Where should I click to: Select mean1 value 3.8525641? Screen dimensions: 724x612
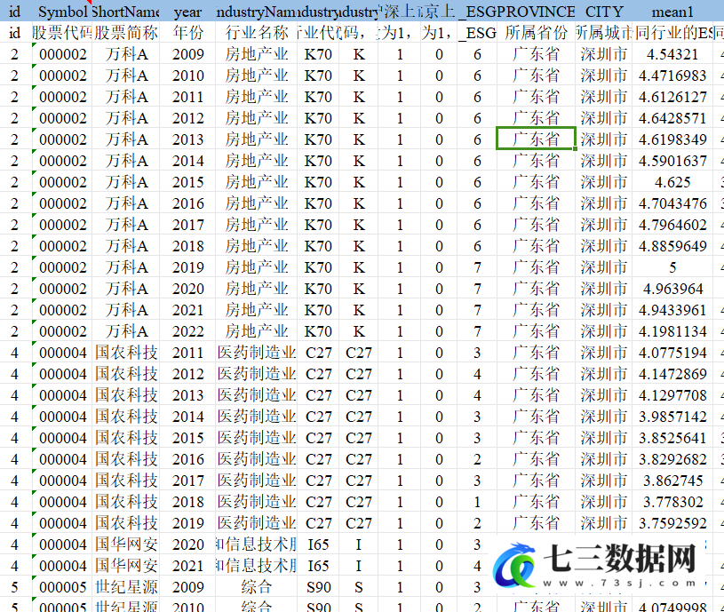tap(672, 438)
